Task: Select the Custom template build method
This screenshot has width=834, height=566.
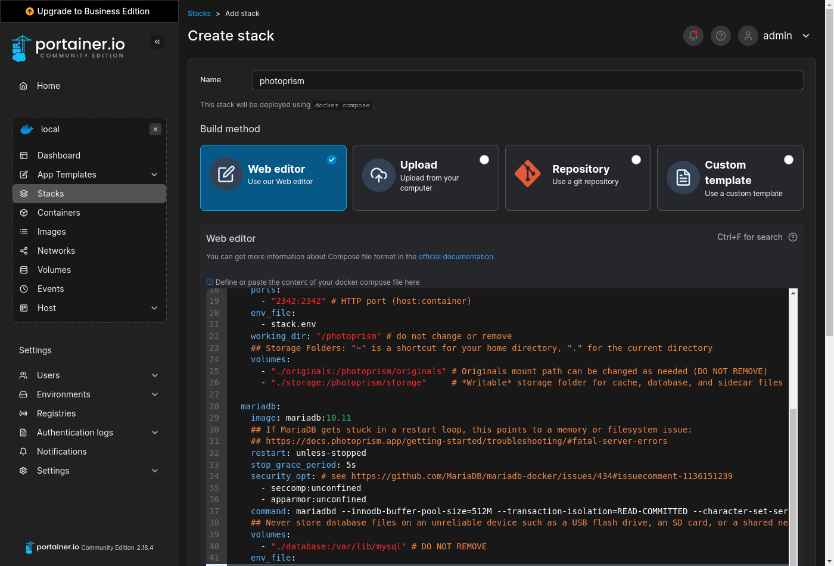Action: tap(730, 178)
